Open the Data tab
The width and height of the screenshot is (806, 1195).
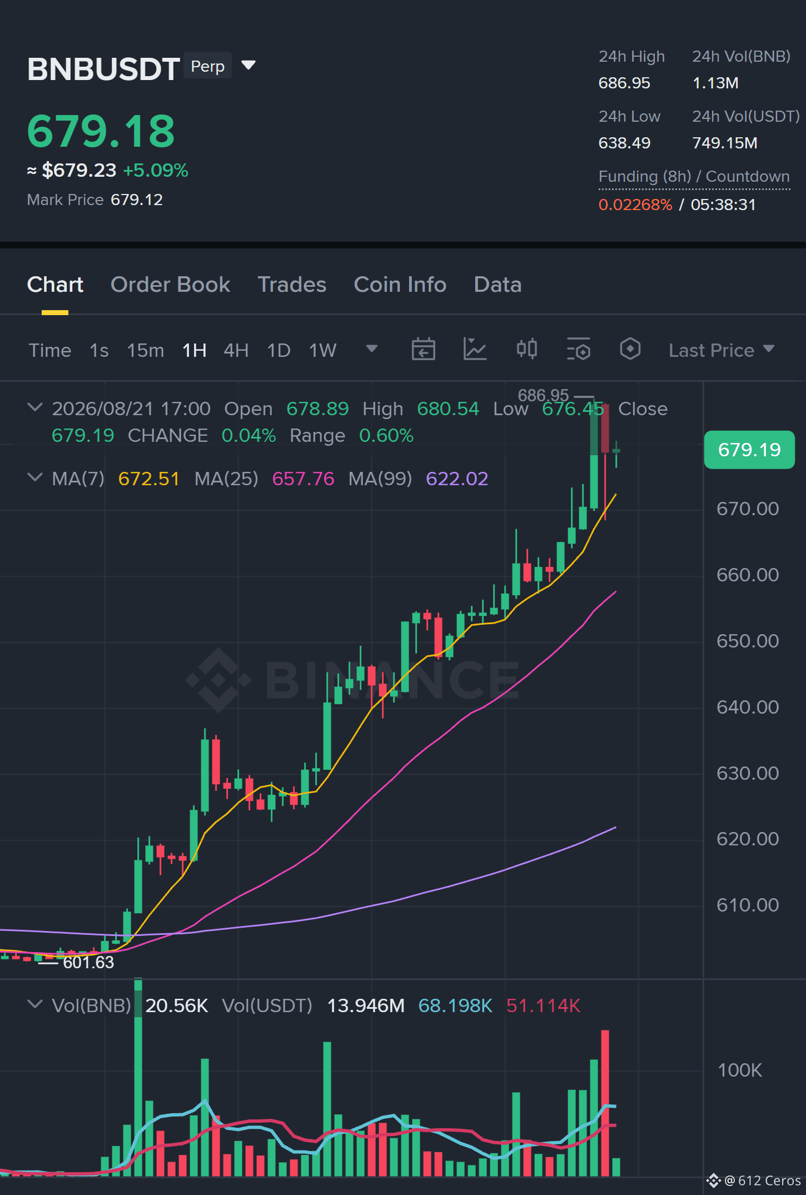(x=497, y=285)
